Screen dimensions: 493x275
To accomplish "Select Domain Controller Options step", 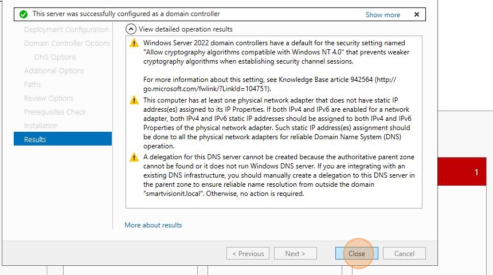I will [x=67, y=44].
